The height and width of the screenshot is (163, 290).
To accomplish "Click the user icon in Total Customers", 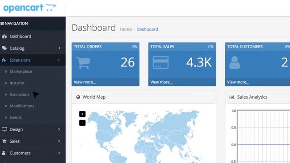I will pos(235,62).
